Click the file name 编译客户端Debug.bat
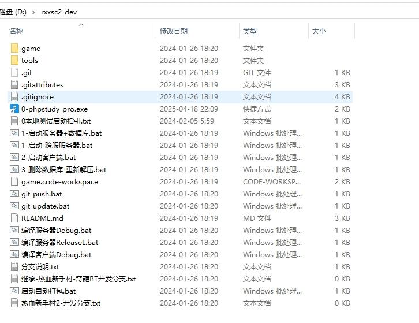This screenshot has width=419, height=323. click(x=56, y=254)
